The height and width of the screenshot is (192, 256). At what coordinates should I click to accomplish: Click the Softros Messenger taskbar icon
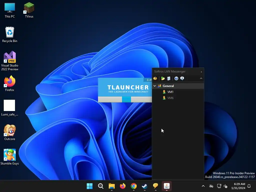tap(155, 186)
